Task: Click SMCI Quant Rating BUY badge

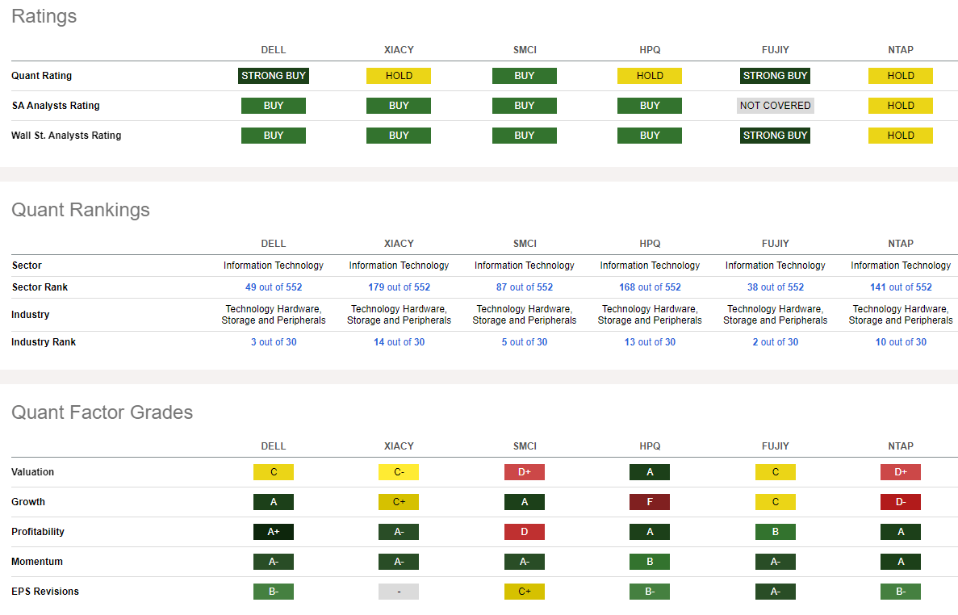Action: [x=525, y=76]
